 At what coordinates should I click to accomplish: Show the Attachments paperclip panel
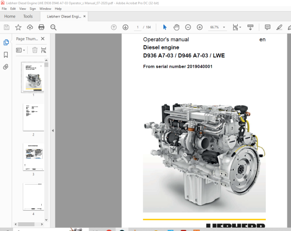pyautogui.click(x=6, y=67)
